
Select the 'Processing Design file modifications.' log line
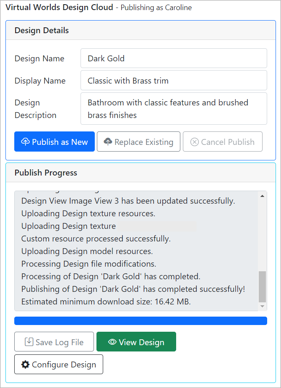[x=89, y=264]
